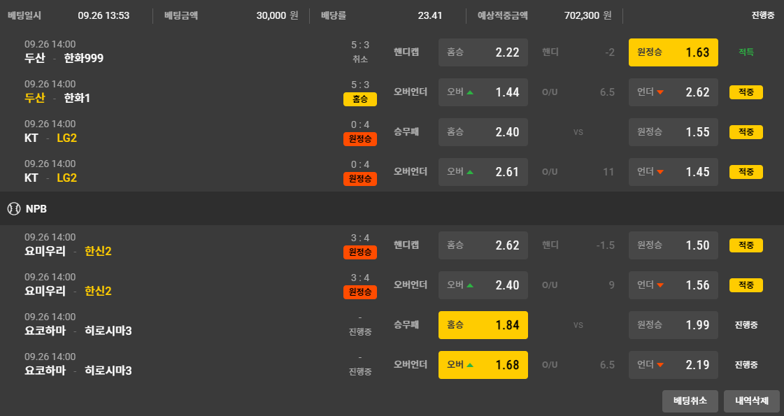Choose 원정승 1.99 for 요코하마 match
784x416 pixels.
click(673, 325)
